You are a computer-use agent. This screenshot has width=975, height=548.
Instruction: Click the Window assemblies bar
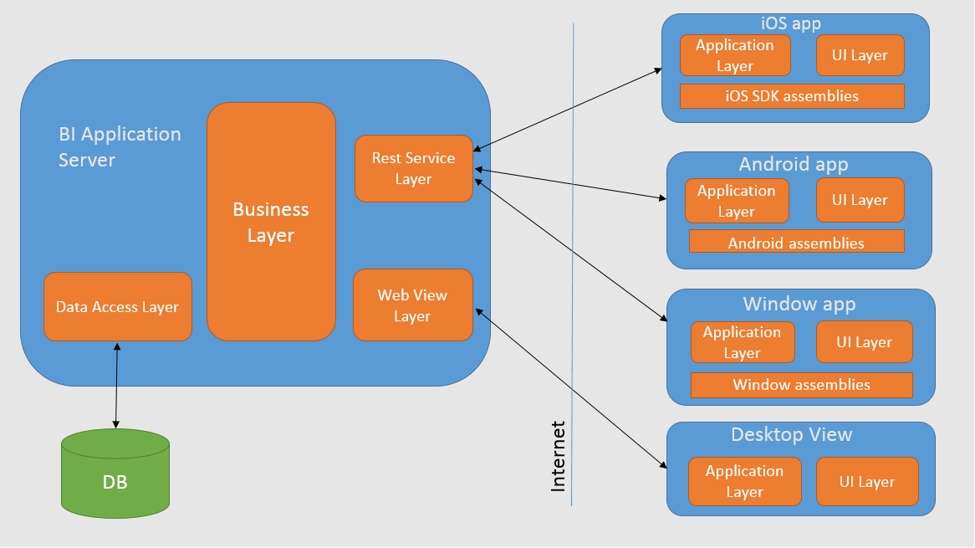click(x=801, y=385)
